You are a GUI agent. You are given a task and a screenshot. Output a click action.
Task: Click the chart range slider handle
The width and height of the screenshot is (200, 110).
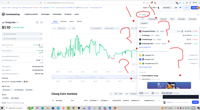click(52, 77)
